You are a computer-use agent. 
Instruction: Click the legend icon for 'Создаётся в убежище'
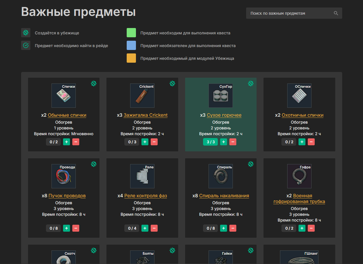[26, 33]
